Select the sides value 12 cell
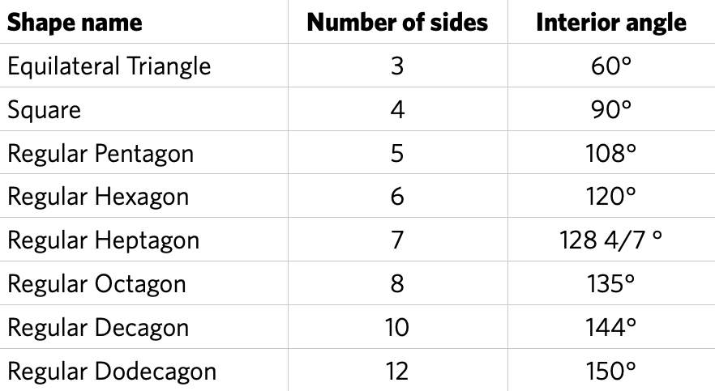This screenshot has width=715, height=391. coord(397,371)
